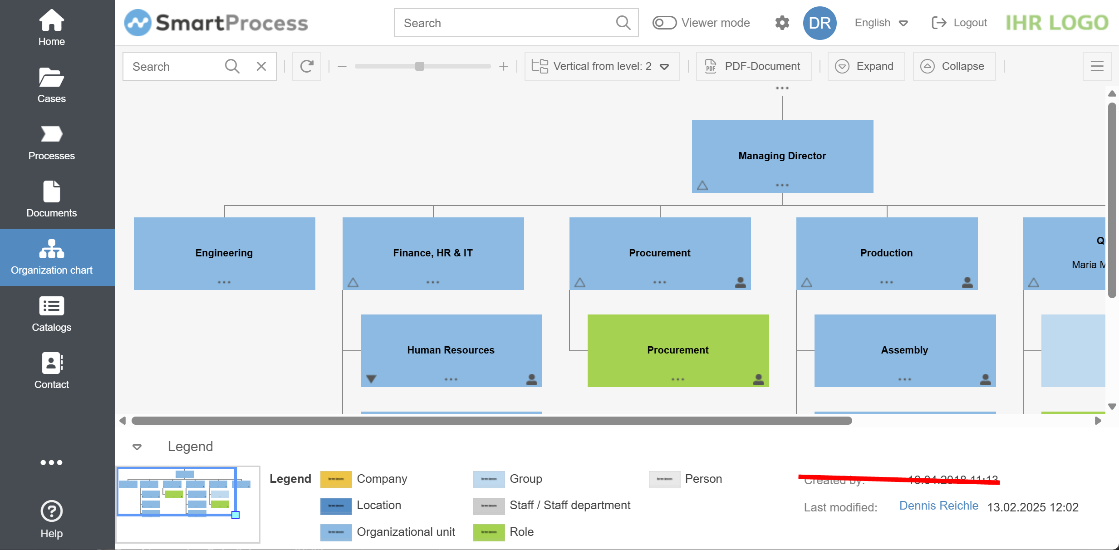Open the Vertical from level dropdown

(x=602, y=66)
